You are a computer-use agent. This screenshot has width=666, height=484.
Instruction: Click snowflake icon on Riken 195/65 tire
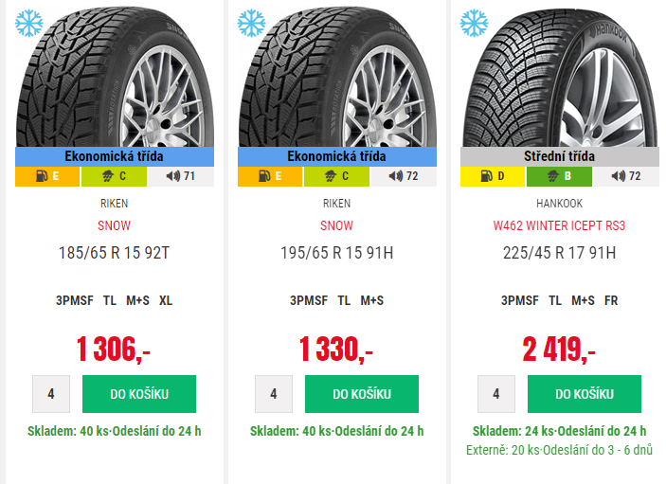[x=251, y=23]
